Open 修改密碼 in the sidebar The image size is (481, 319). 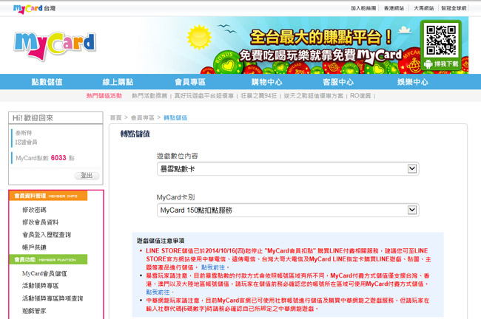tap(34, 210)
